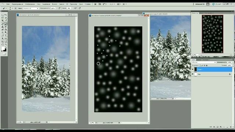Toggle the brush panel button in options bar
Viewport: 235px width, 132px height.
coord(15,8)
